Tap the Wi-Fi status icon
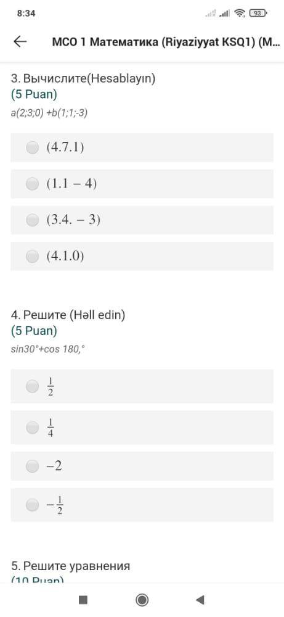The image size is (284, 617). point(239,14)
